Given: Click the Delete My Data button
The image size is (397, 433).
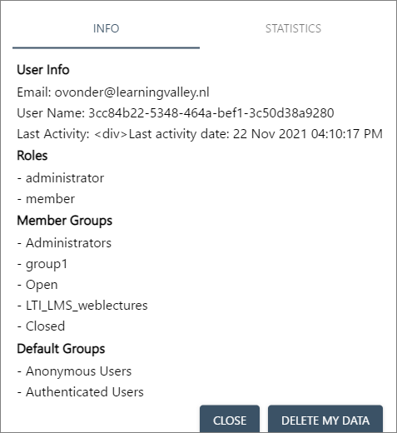Looking at the screenshot, I should coord(325,421).
